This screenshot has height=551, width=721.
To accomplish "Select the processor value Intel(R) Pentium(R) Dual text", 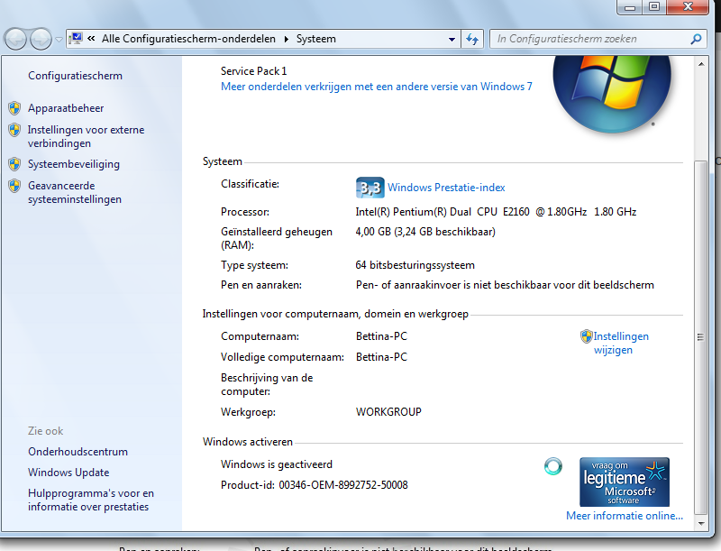I will click(x=496, y=212).
